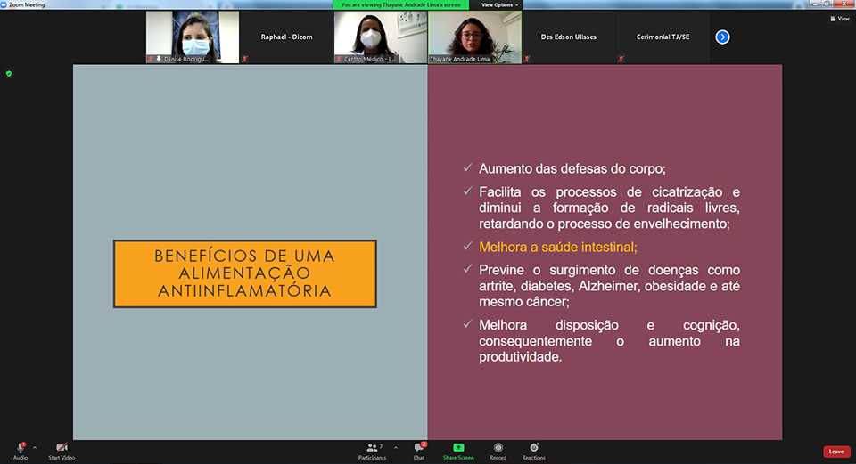Click the green encryption shield icon
The width and height of the screenshot is (856, 464).
[x=9, y=74]
